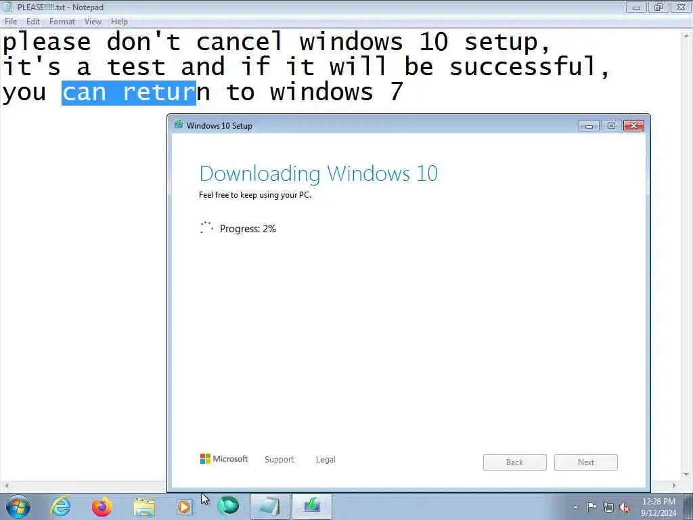693x520 pixels.
Task: Click the Show desktop strip at taskbar end
Action: 688,506
